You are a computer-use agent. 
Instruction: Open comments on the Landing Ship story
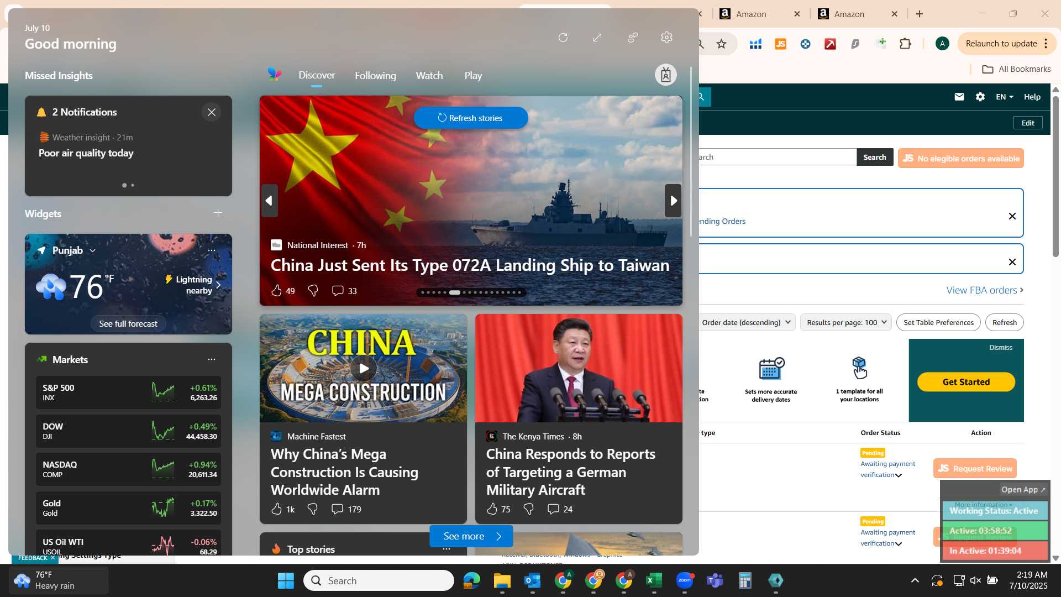pyautogui.click(x=344, y=291)
